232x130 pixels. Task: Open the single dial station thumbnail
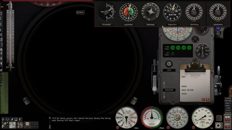(27, 125)
